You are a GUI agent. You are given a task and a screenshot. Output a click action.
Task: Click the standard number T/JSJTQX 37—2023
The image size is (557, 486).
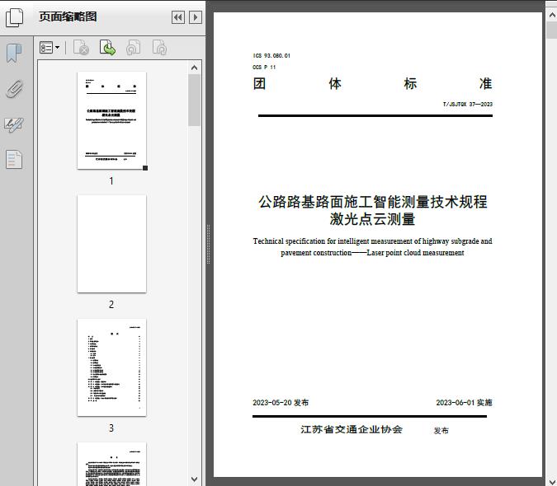pos(468,105)
